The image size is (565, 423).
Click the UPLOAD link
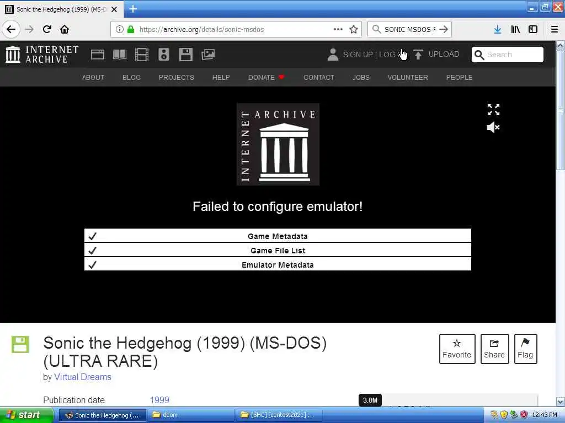pyautogui.click(x=444, y=55)
